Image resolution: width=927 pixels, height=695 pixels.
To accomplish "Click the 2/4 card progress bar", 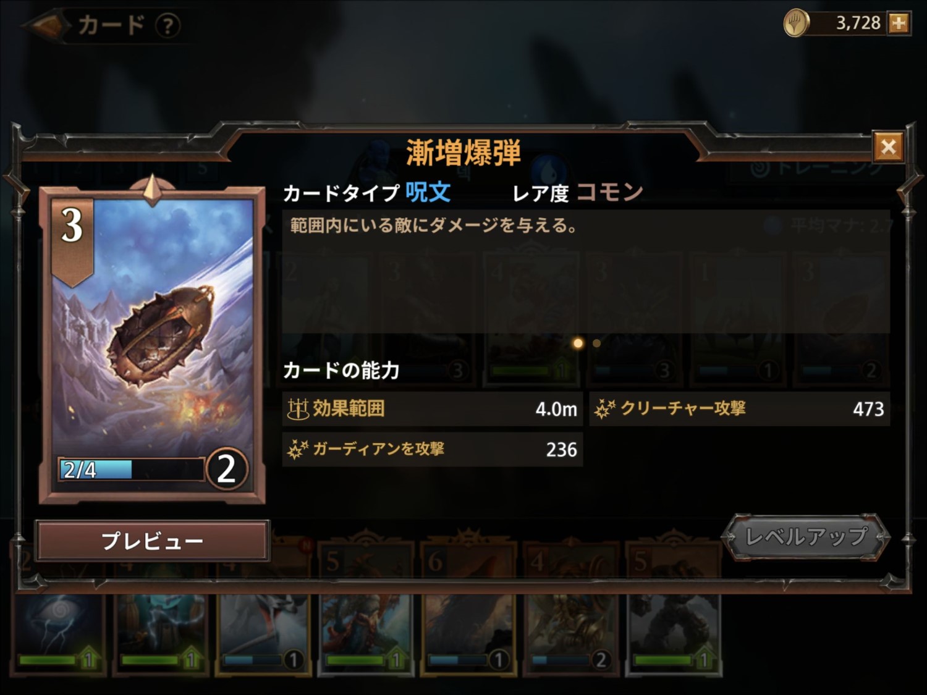I will tap(131, 470).
